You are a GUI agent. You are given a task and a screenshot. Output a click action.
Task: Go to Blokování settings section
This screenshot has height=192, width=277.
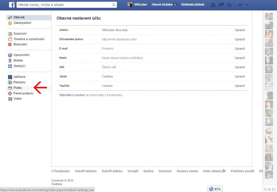pyautogui.click(x=20, y=44)
